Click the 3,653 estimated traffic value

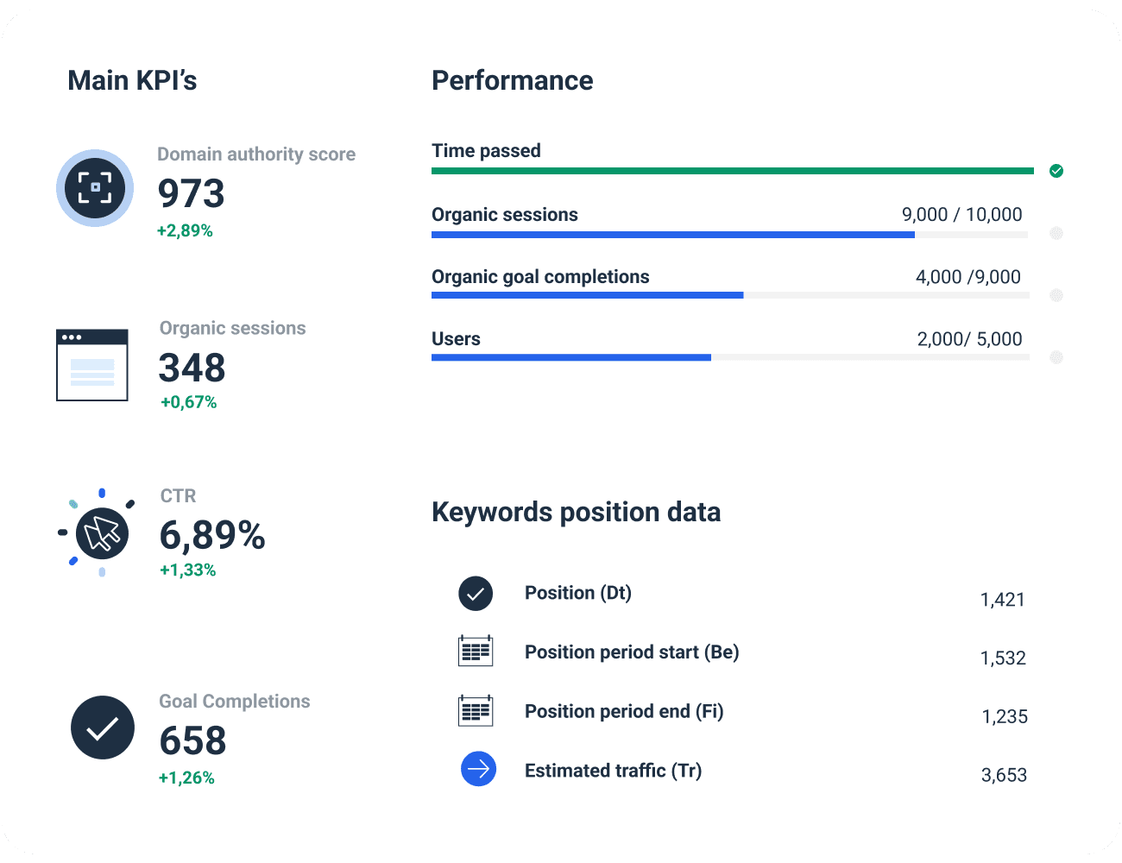point(1004,775)
